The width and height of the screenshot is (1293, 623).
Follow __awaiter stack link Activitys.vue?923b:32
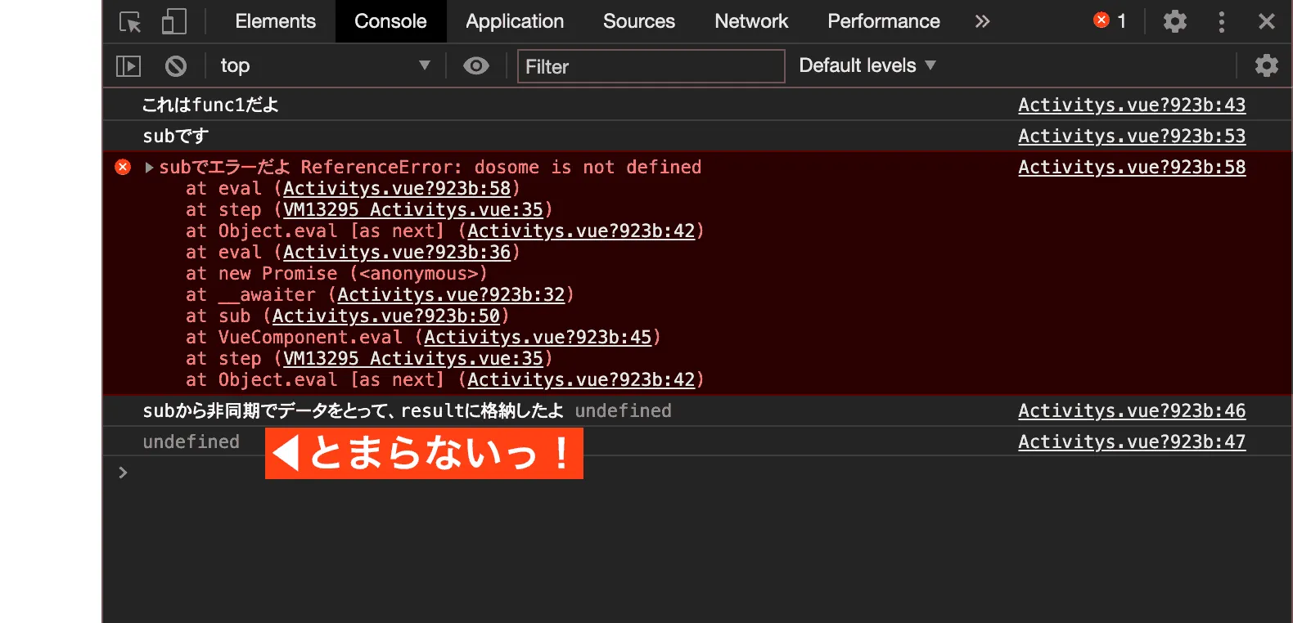(x=451, y=294)
